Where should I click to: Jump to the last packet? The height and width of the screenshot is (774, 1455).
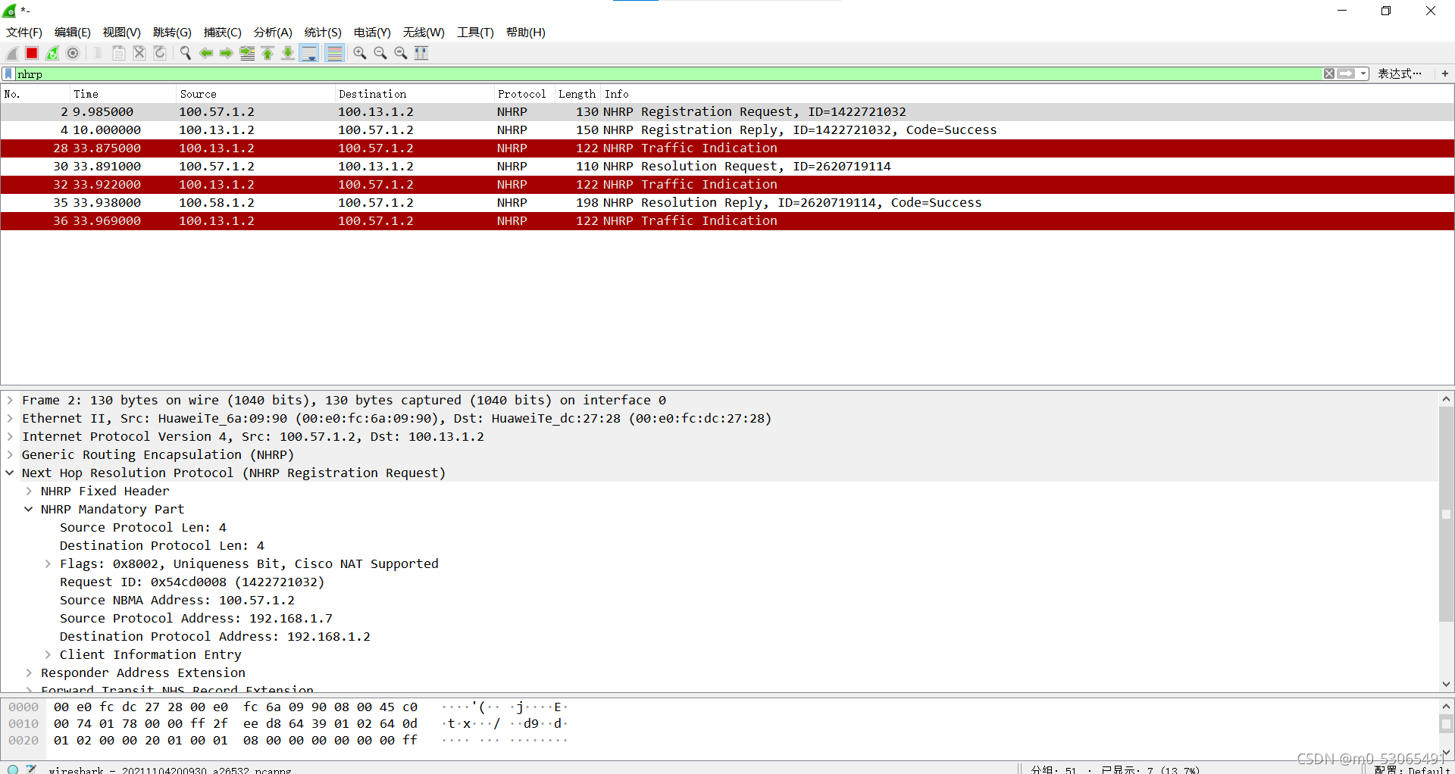click(x=288, y=53)
